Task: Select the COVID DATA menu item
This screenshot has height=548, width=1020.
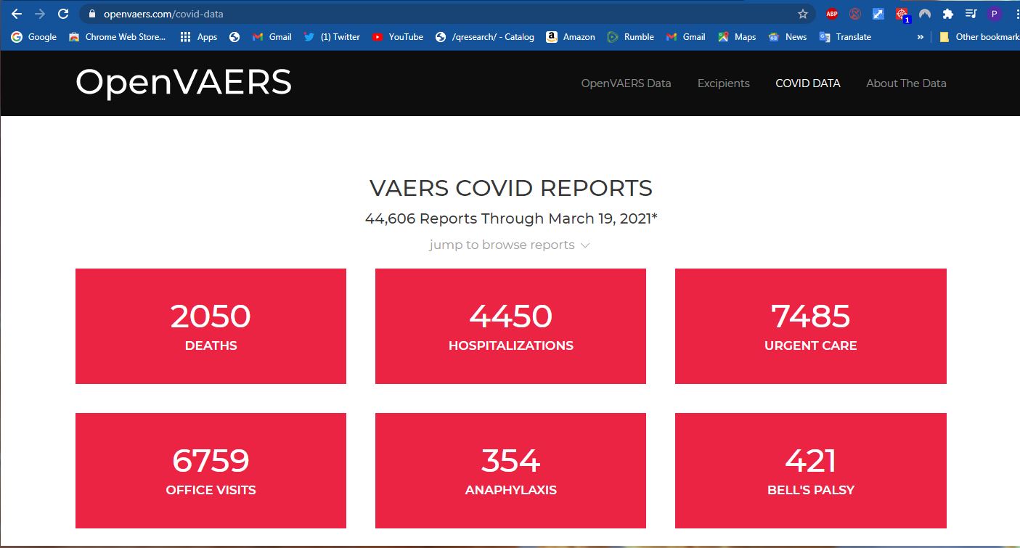Action: pos(807,83)
